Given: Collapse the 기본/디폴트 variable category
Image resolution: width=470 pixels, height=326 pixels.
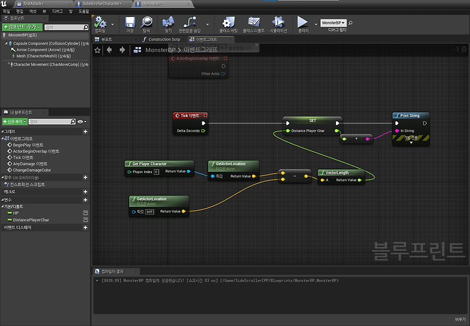Looking at the screenshot, I should point(3,207).
